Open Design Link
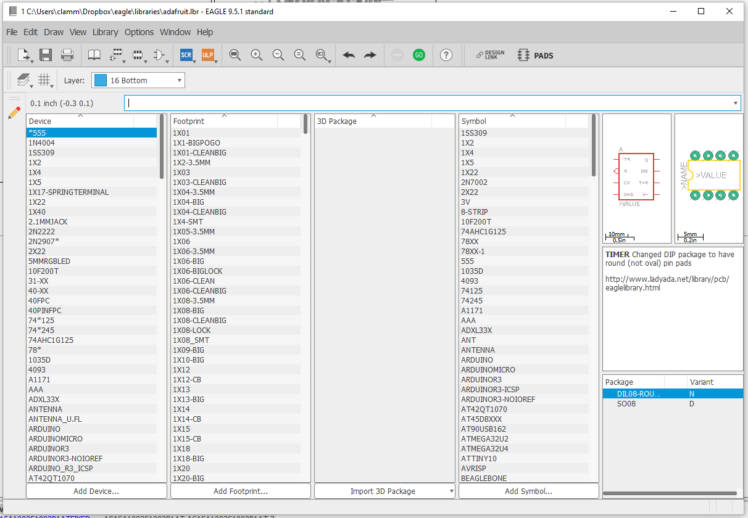 point(491,55)
